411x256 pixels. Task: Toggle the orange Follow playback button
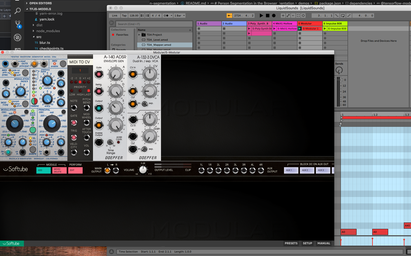[x=229, y=16]
